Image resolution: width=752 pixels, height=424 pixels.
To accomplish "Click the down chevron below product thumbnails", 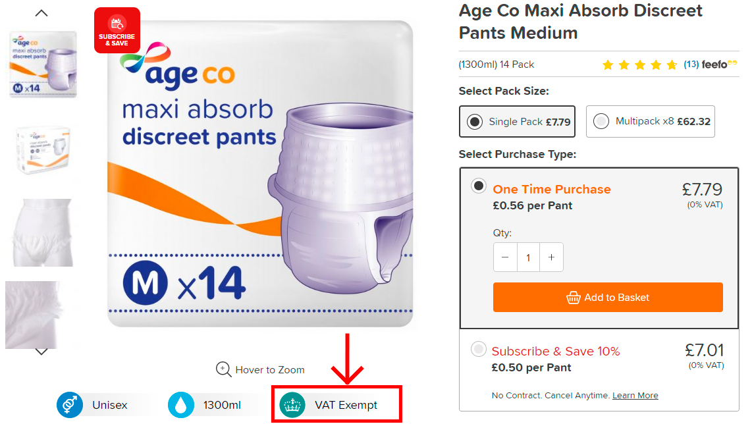I will [x=41, y=352].
